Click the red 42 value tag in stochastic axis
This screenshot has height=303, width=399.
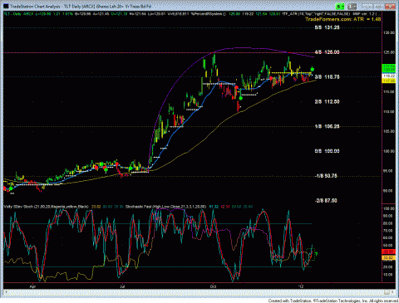(x=388, y=252)
